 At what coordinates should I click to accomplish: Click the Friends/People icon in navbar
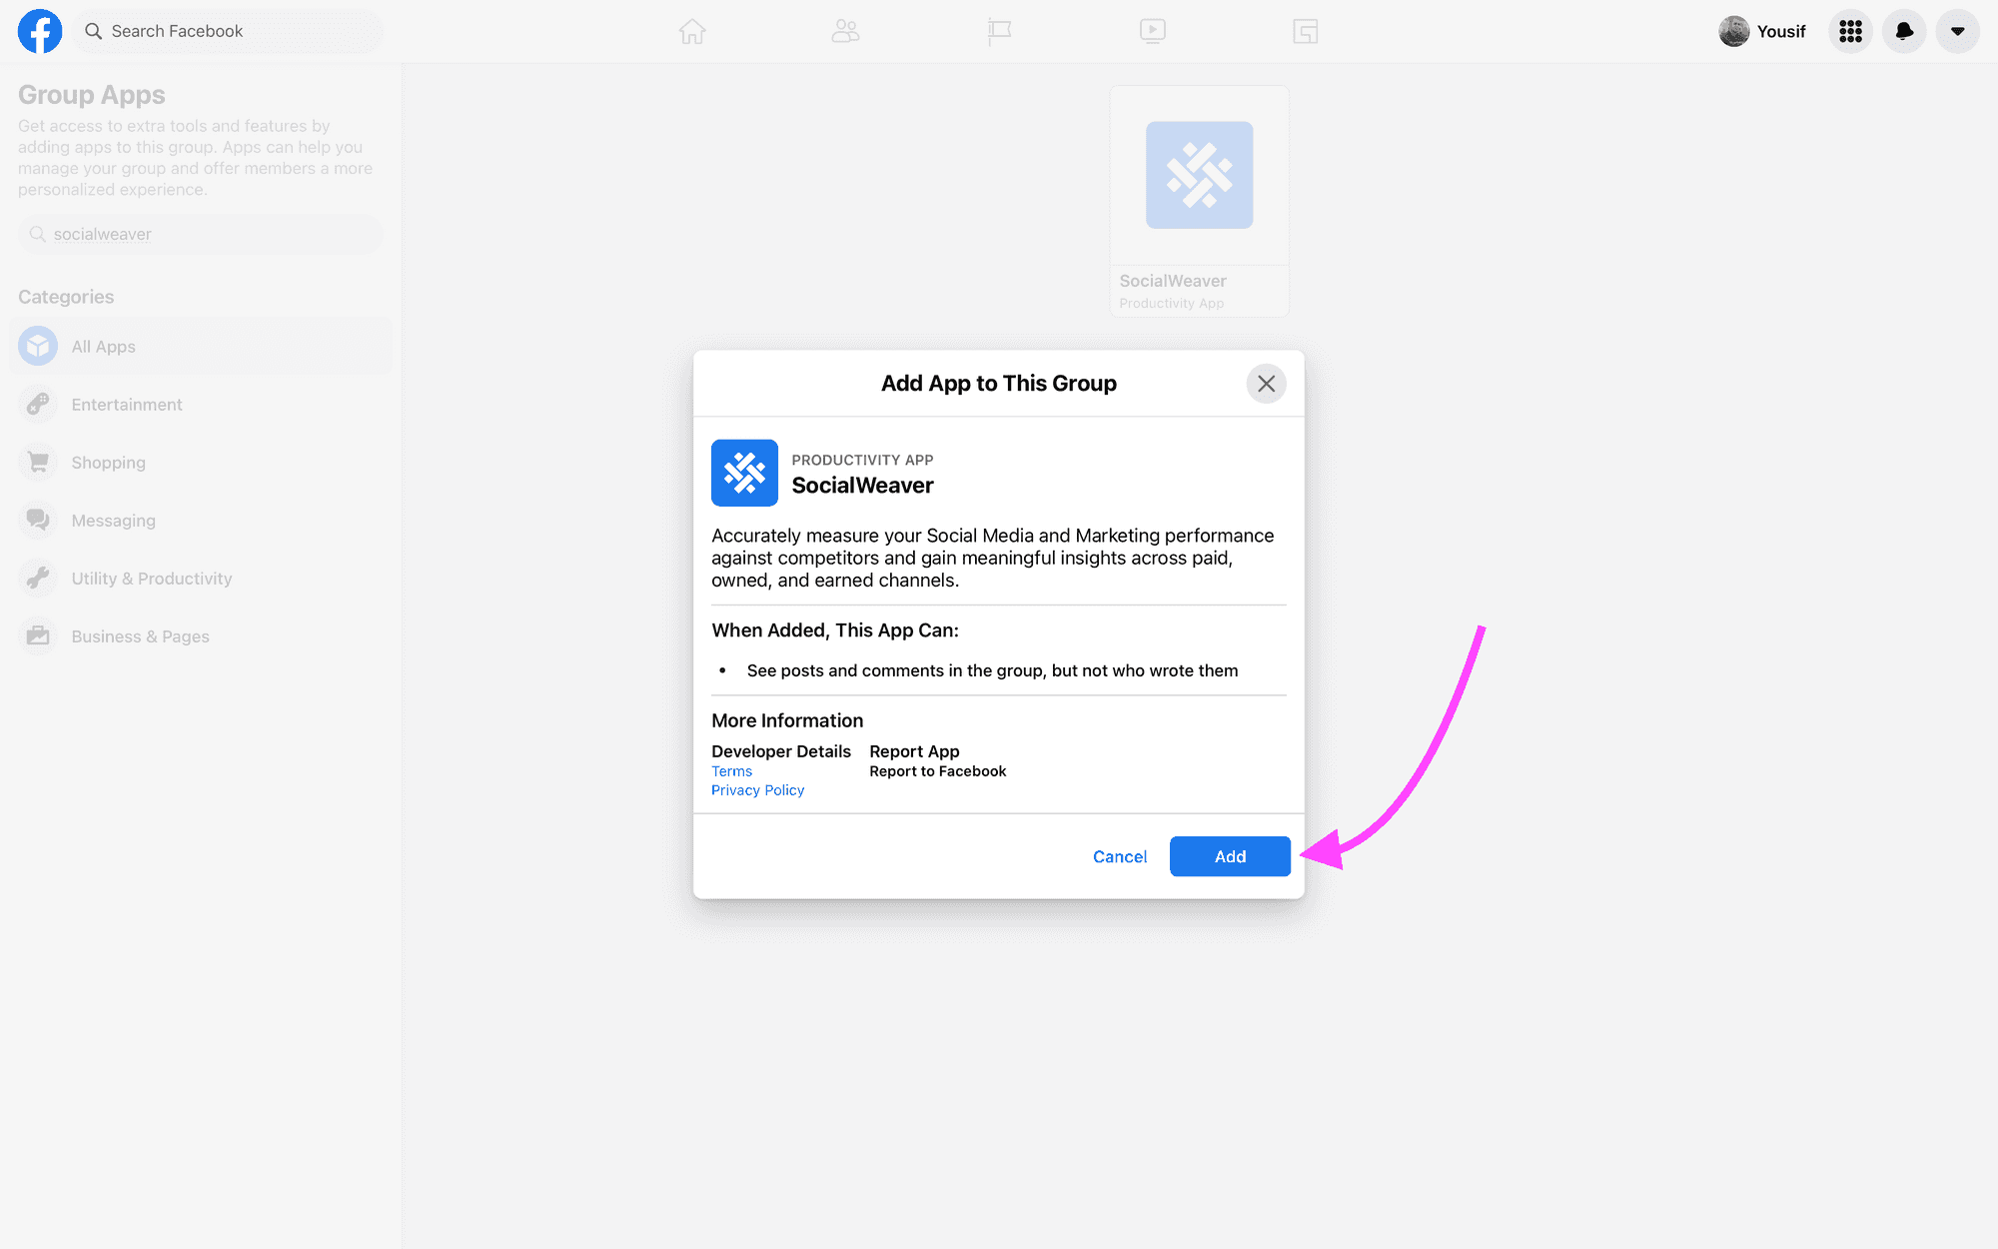coord(846,30)
